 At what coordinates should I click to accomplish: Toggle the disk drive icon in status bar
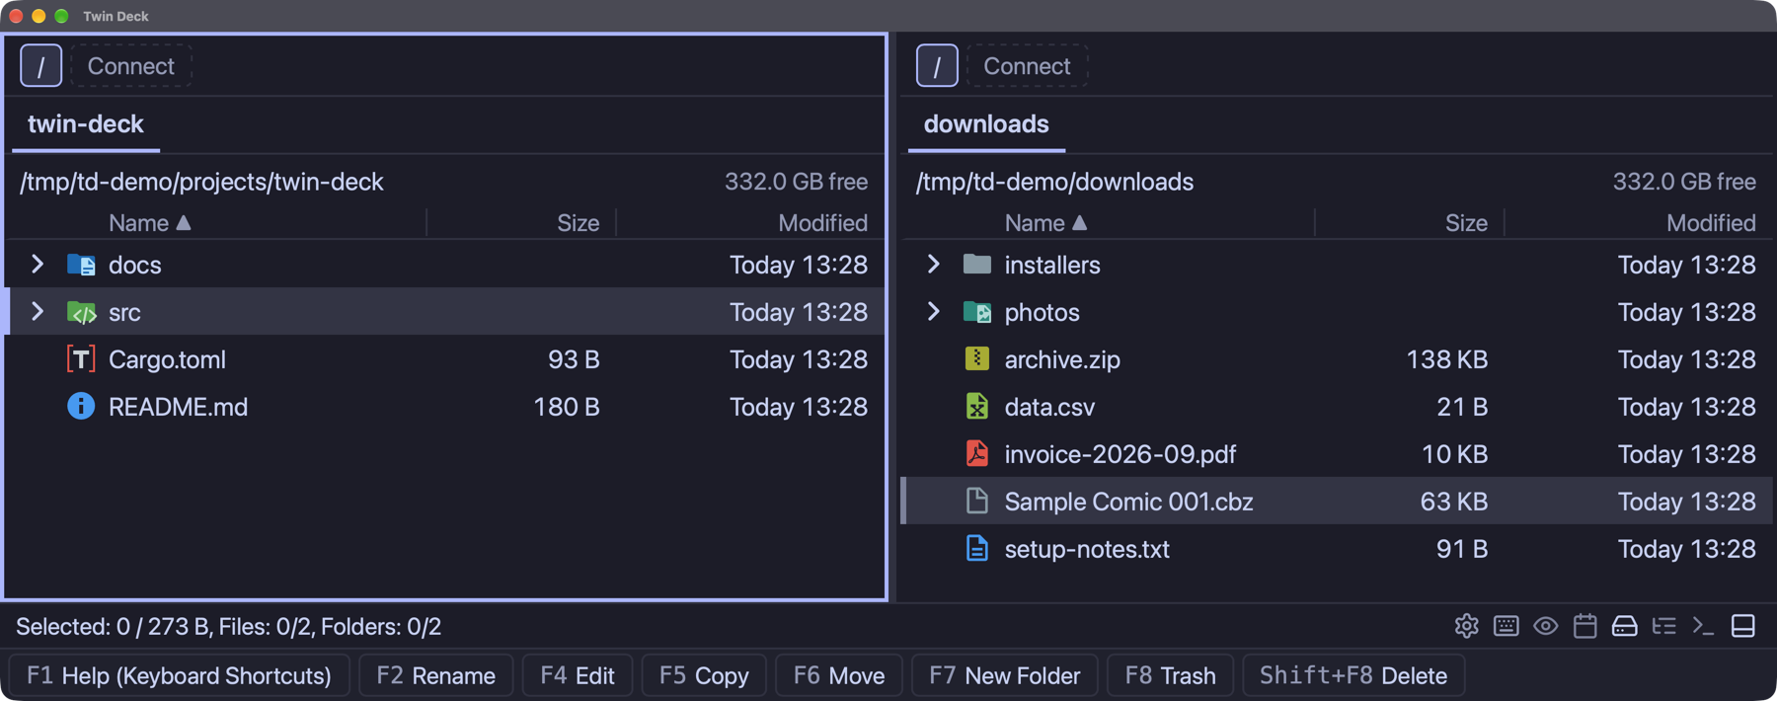[1624, 626]
